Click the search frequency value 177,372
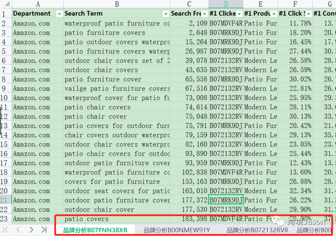Image resolution: width=336 pixels, height=236 pixels. pos(194,200)
